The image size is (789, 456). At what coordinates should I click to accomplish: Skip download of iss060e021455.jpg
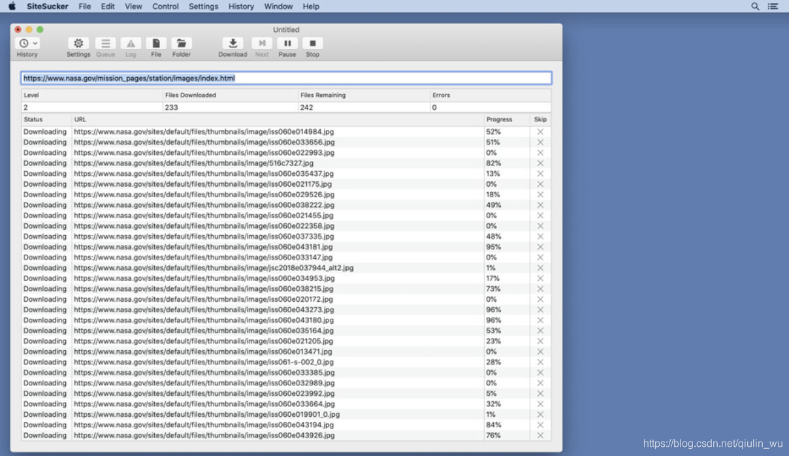pyautogui.click(x=540, y=216)
